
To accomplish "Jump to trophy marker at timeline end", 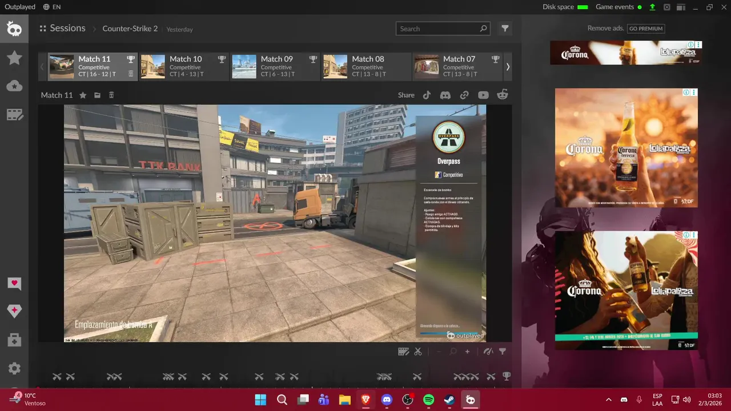I will pos(506,376).
